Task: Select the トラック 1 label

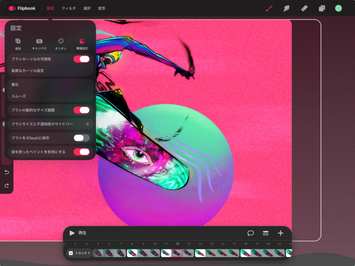Action: [83, 253]
